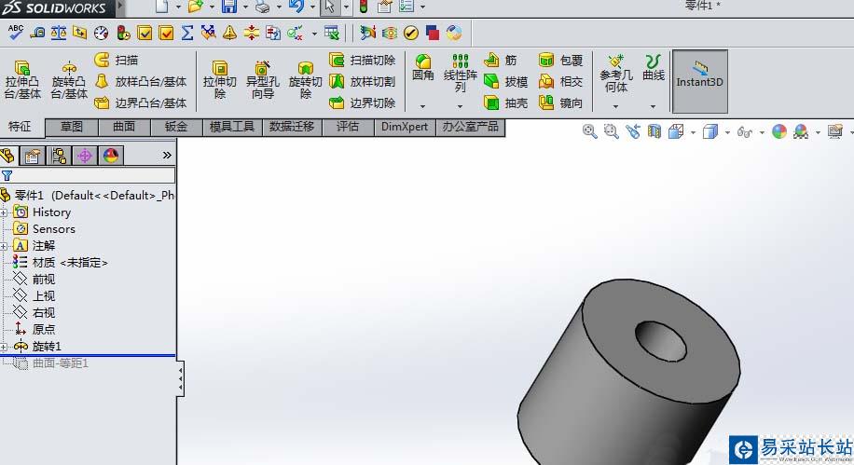Expand the 旋转1 feature node
The height and width of the screenshot is (465, 854).
4,347
